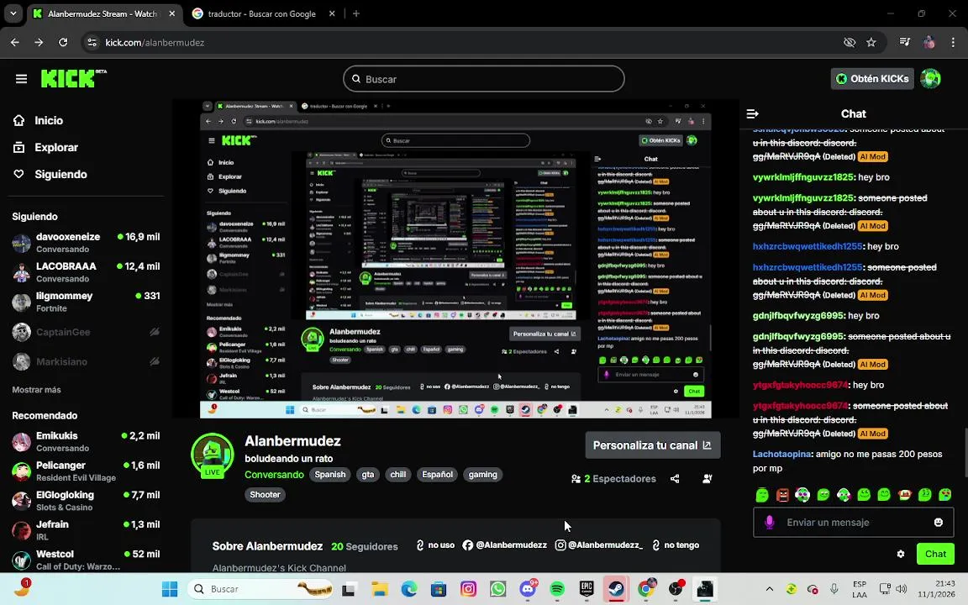Send message with green Chat button
Viewport: 968px width, 605px height.
(x=935, y=554)
